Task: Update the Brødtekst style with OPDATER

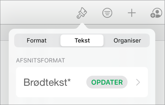Action: (x=107, y=82)
